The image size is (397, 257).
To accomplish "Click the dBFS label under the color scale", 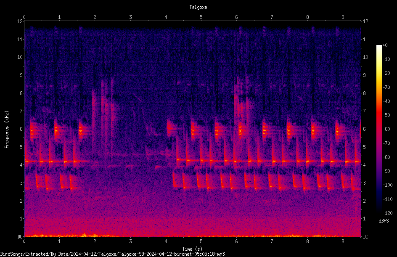I will tap(384, 221).
